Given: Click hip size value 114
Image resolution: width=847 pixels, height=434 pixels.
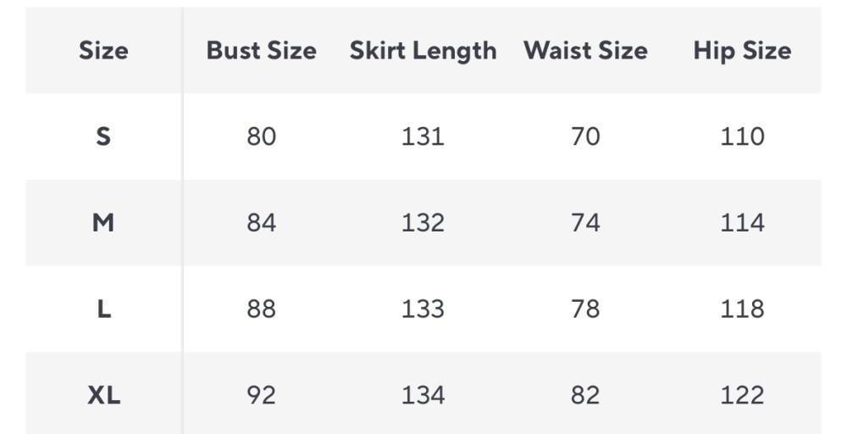Looking at the screenshot, I should pos(742,223).
